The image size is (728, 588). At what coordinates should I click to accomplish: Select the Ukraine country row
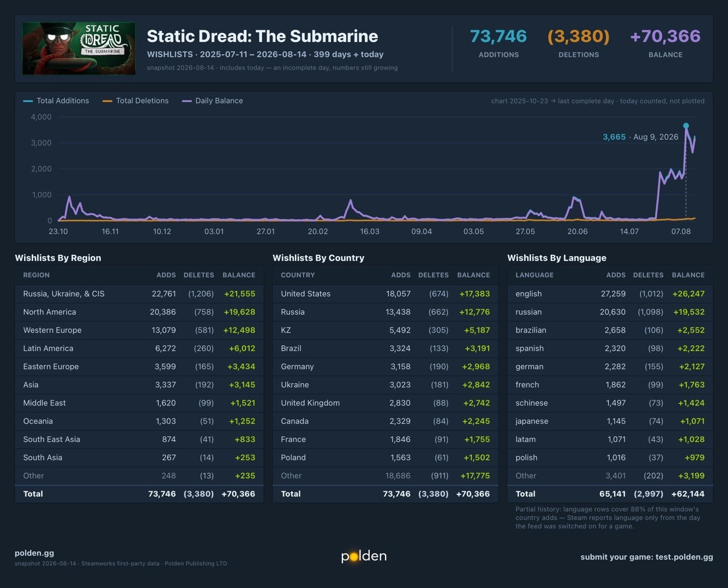tap(386, 385)
